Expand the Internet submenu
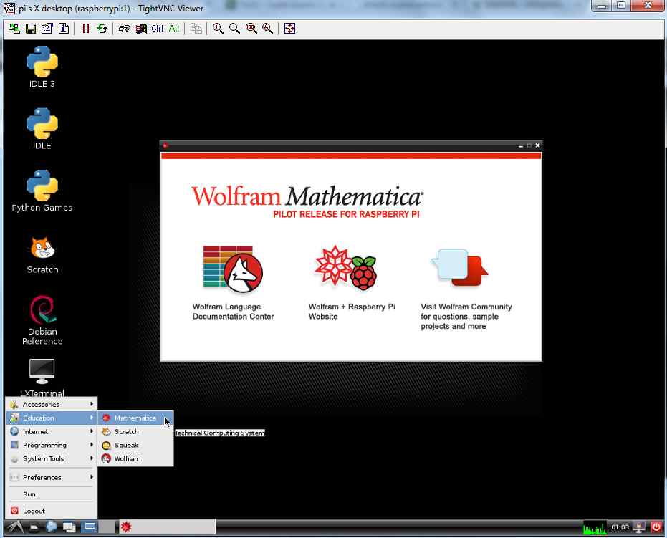 tap(52, 432)
